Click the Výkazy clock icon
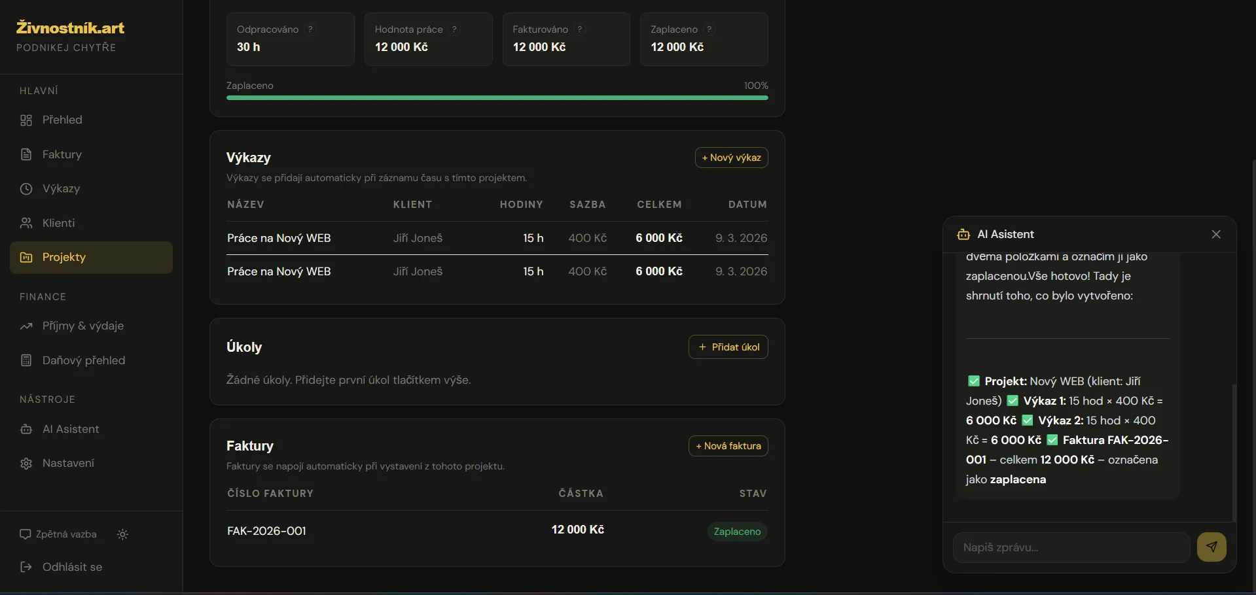Screen dimensions: 1256x595 pyautogui.click(x=26, y=189)
